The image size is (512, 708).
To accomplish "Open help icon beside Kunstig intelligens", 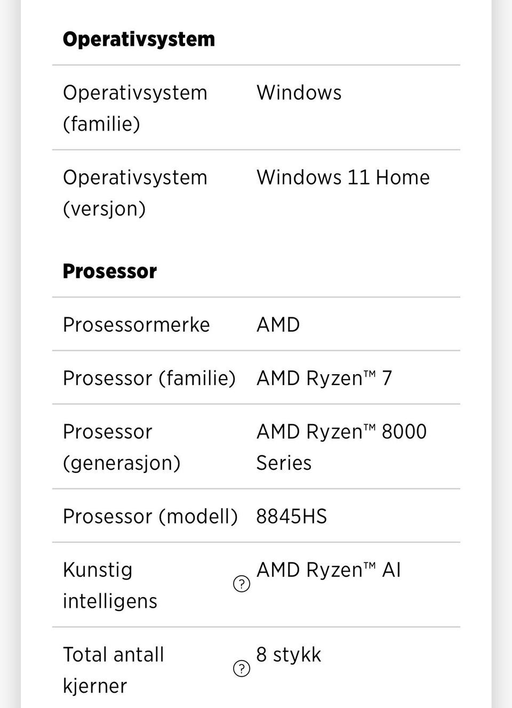I will (242, 584).
